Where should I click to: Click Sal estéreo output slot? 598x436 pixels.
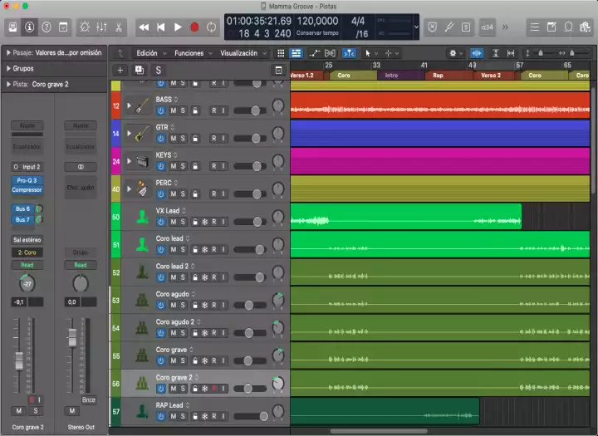point(27,240)
